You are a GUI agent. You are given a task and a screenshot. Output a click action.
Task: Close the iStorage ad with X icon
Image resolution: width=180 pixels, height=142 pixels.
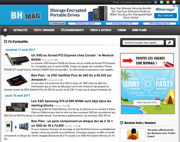(177, 6)
